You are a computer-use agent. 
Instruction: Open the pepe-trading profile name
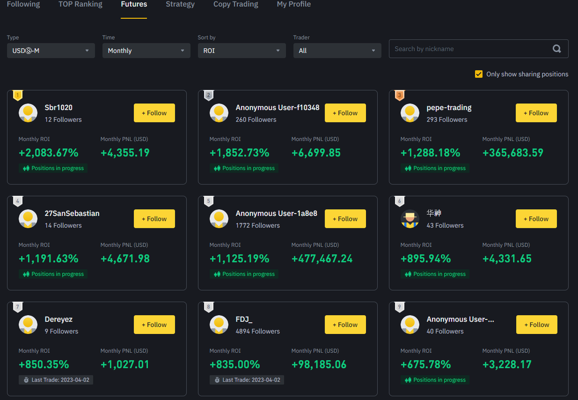449,107
